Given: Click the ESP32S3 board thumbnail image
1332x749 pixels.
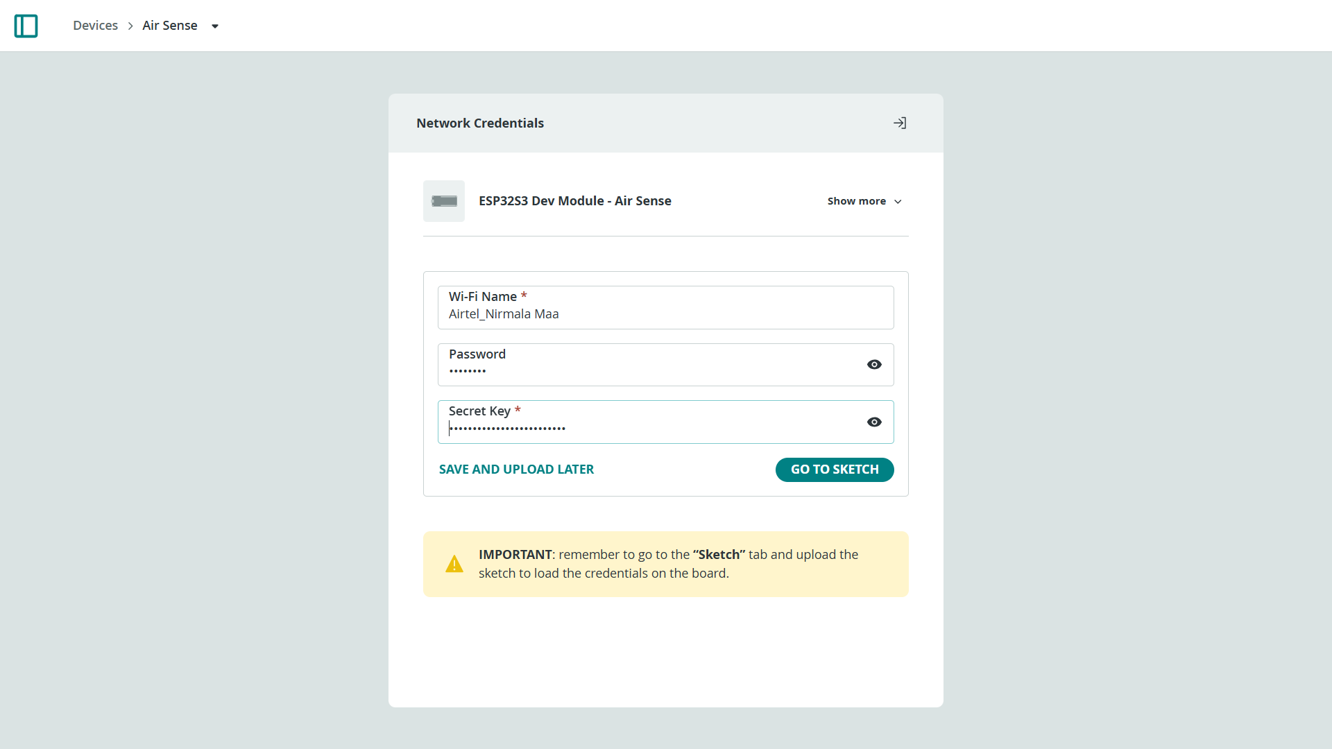Looking at the screenshot, I should coord(444,201).
